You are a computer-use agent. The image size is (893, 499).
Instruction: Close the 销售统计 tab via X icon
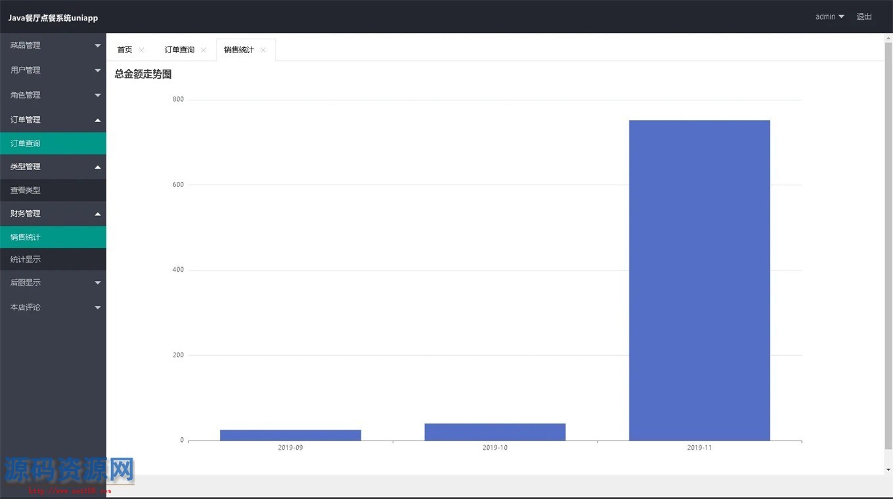point(263,51)
